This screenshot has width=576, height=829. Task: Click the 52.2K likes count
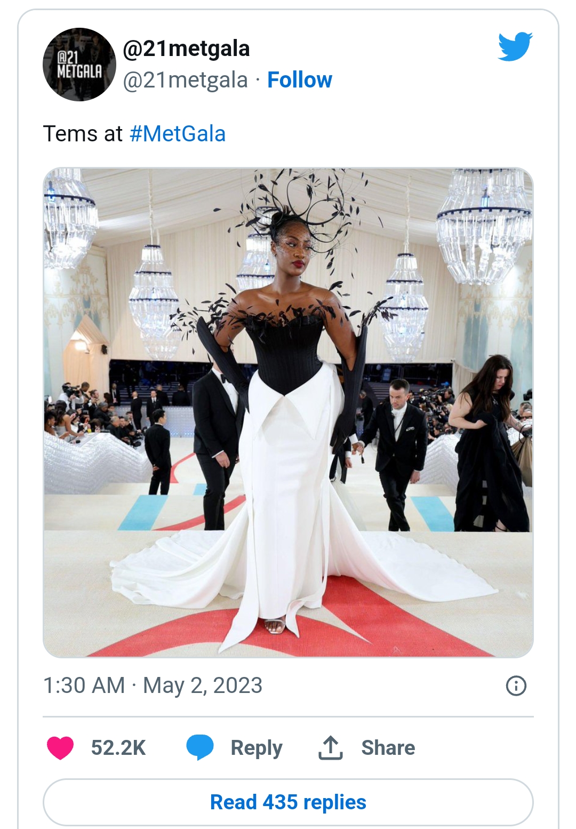[118, 747]
